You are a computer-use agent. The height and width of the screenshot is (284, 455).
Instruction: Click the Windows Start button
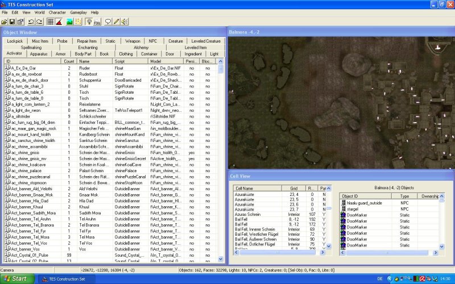(x=17, y=279)
